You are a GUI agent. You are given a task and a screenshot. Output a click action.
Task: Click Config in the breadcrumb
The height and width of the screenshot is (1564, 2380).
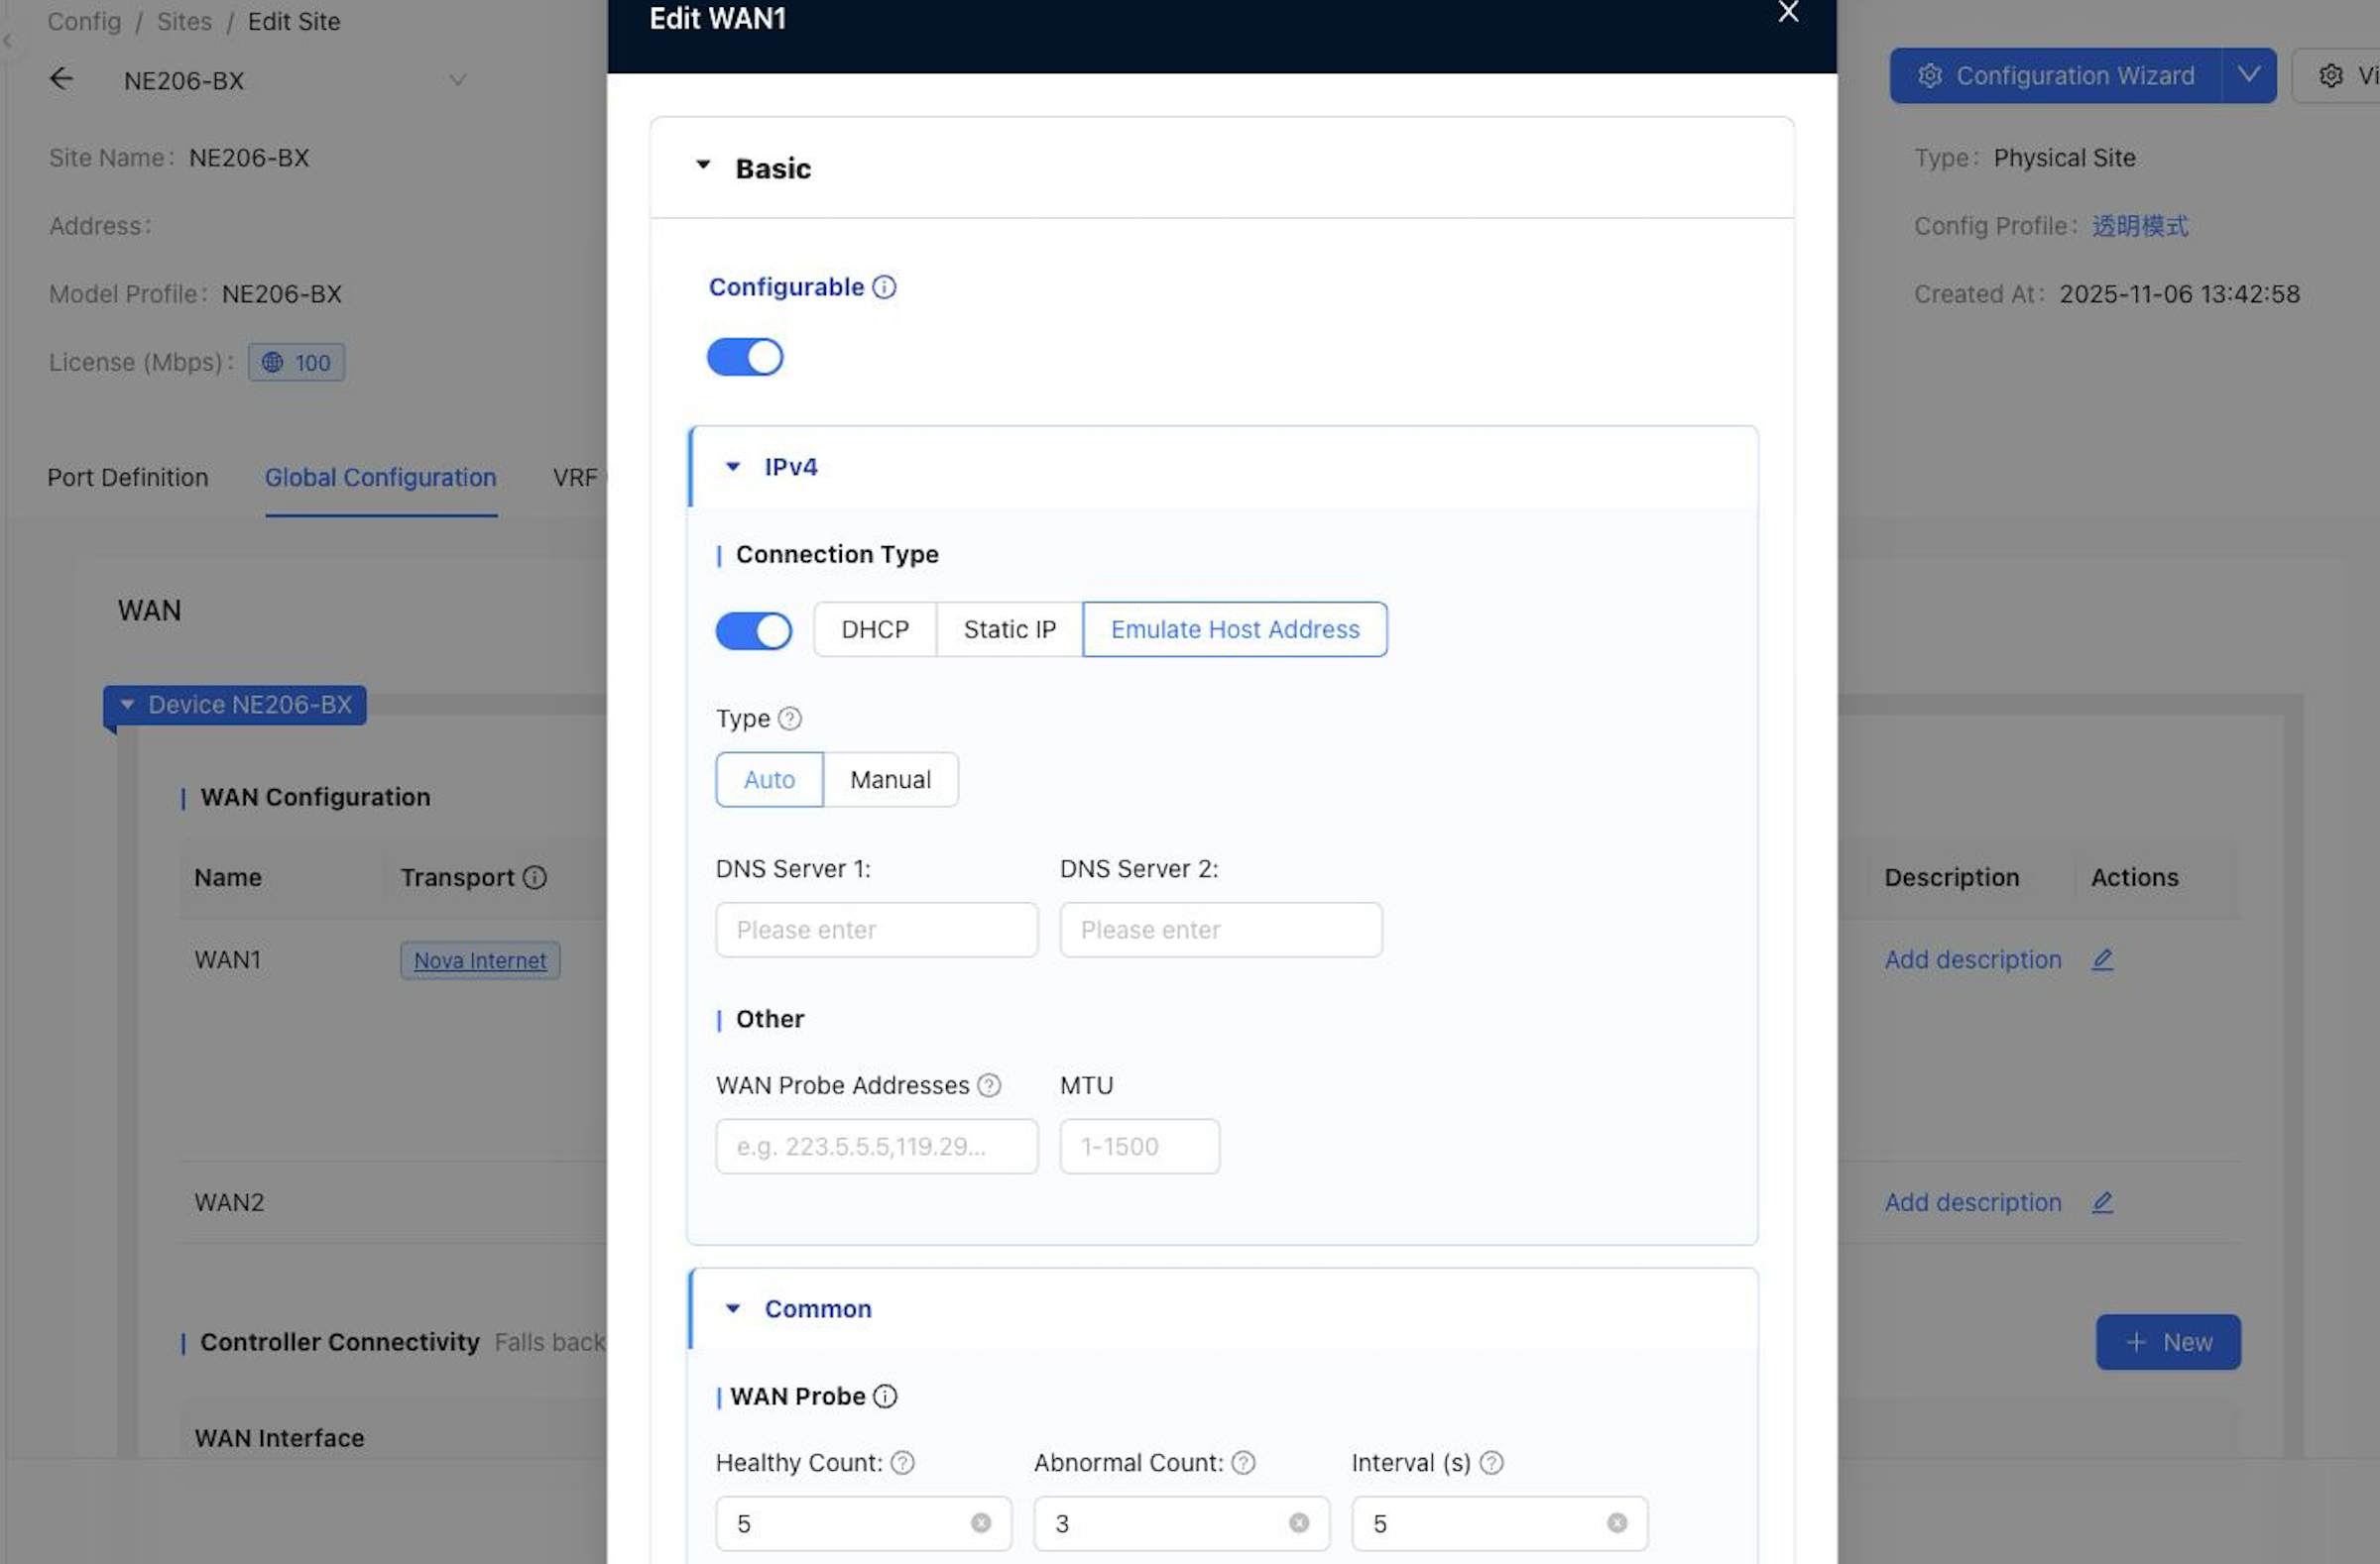(x=84, y=21)
